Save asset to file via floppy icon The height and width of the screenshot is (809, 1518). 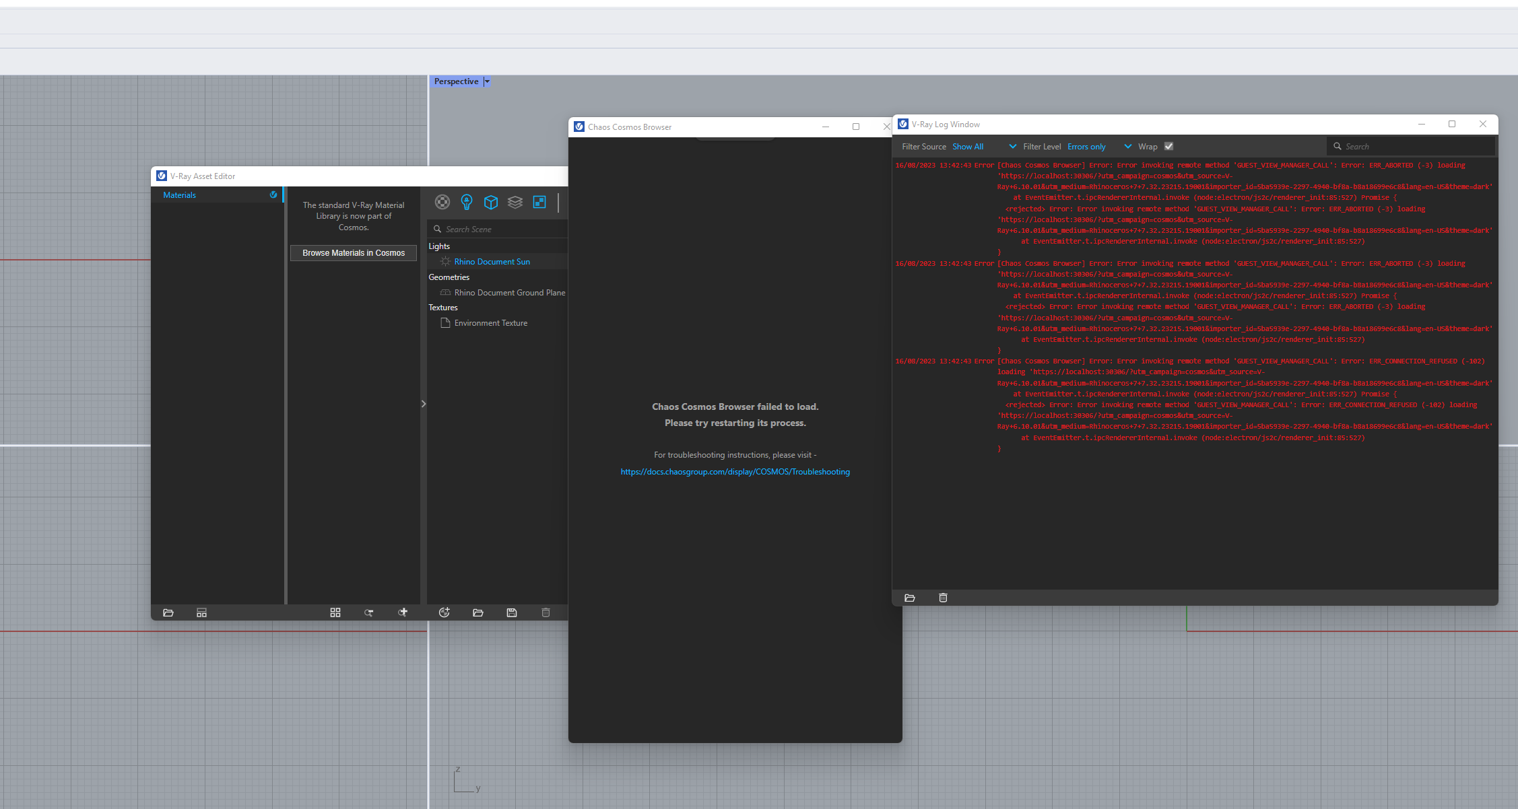(x=512, y=612)
